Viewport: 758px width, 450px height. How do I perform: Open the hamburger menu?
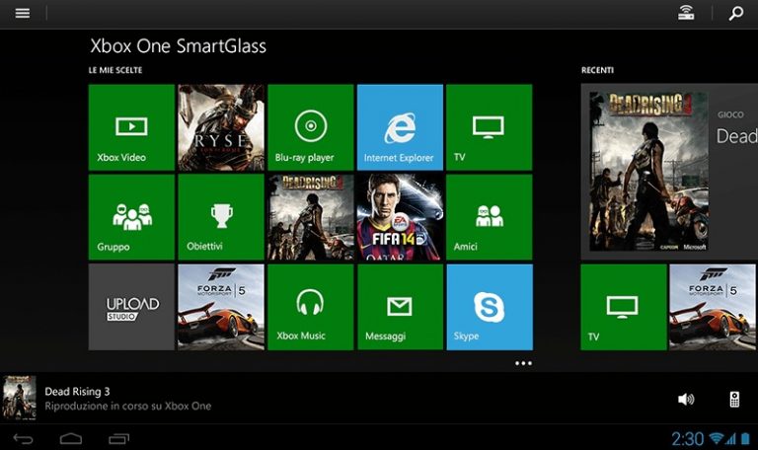[23, 13]
